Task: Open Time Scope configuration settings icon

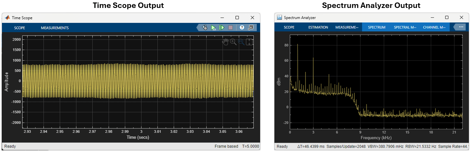Action: pyautogui.click(x=205, y=27)
